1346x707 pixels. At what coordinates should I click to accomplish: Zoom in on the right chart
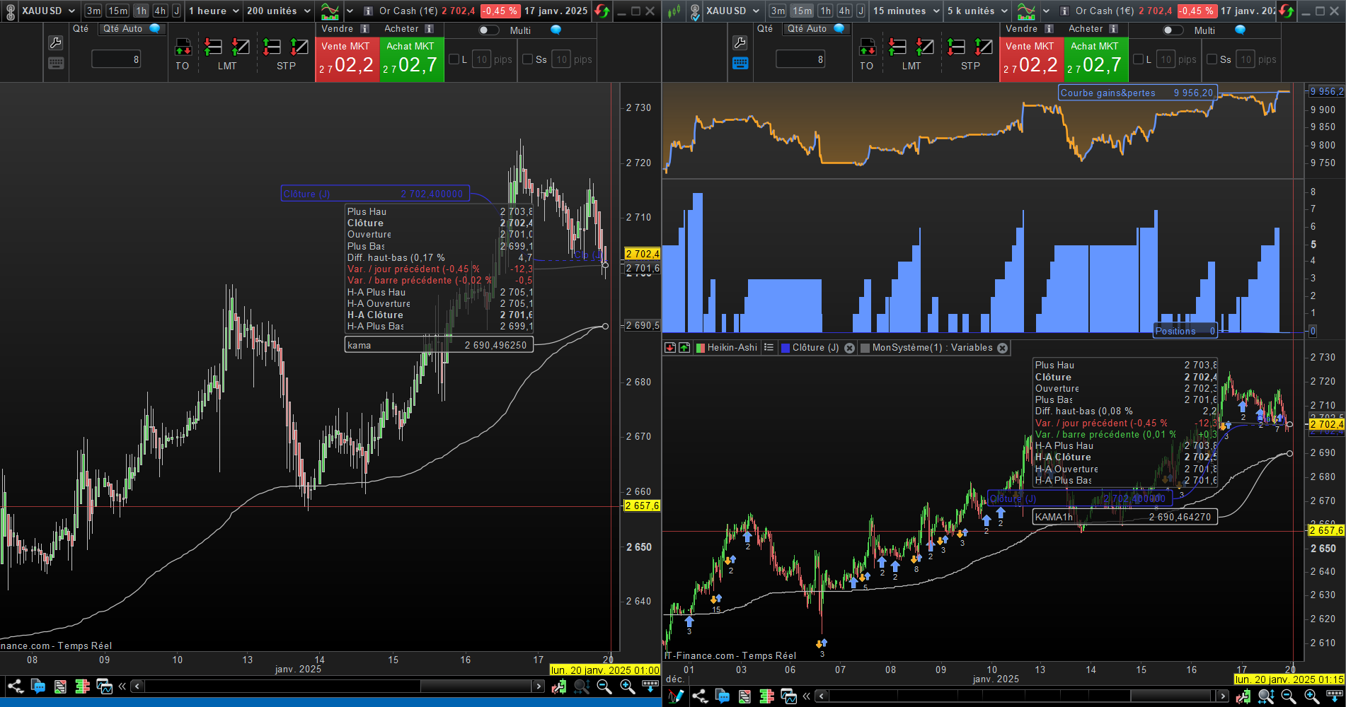(x=1311, y=696)
